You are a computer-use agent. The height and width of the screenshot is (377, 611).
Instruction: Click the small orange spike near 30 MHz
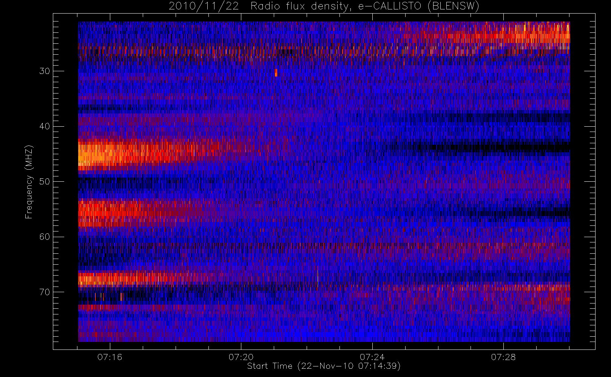276,73
